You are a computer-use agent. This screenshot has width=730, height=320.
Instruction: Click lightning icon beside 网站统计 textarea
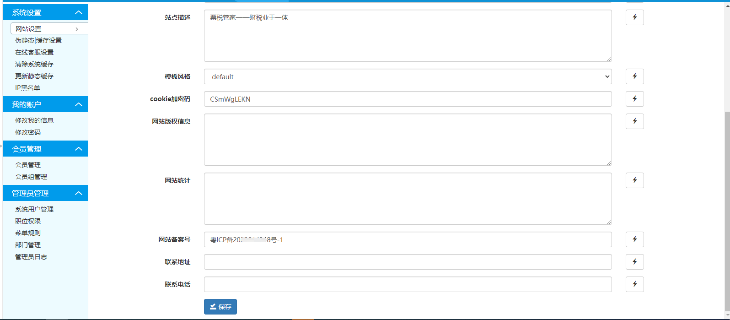tap(634, 180)
